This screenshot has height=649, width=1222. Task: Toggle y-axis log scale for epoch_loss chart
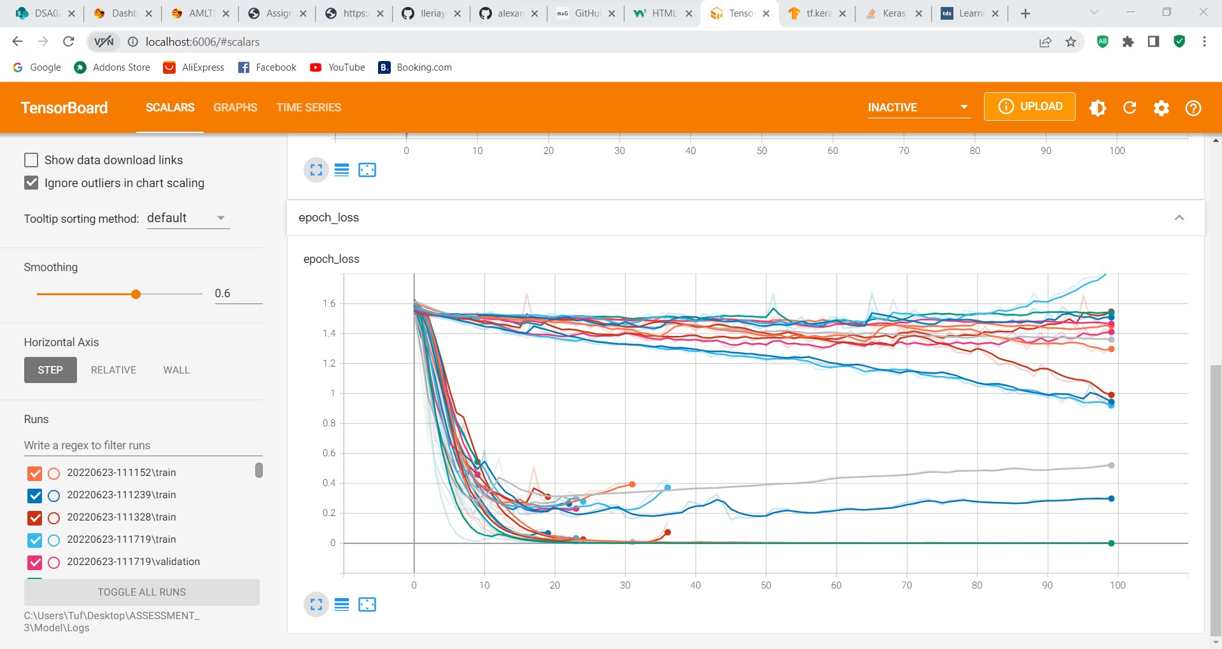[x=342, y=604]
